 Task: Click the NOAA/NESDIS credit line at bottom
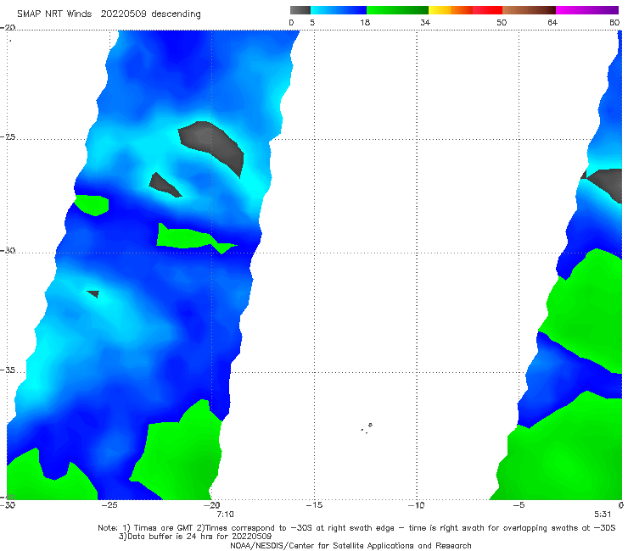click(x=350, y=546)
